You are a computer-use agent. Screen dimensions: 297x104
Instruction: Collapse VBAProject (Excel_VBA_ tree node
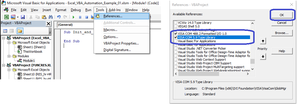click(x=3, y=38)
